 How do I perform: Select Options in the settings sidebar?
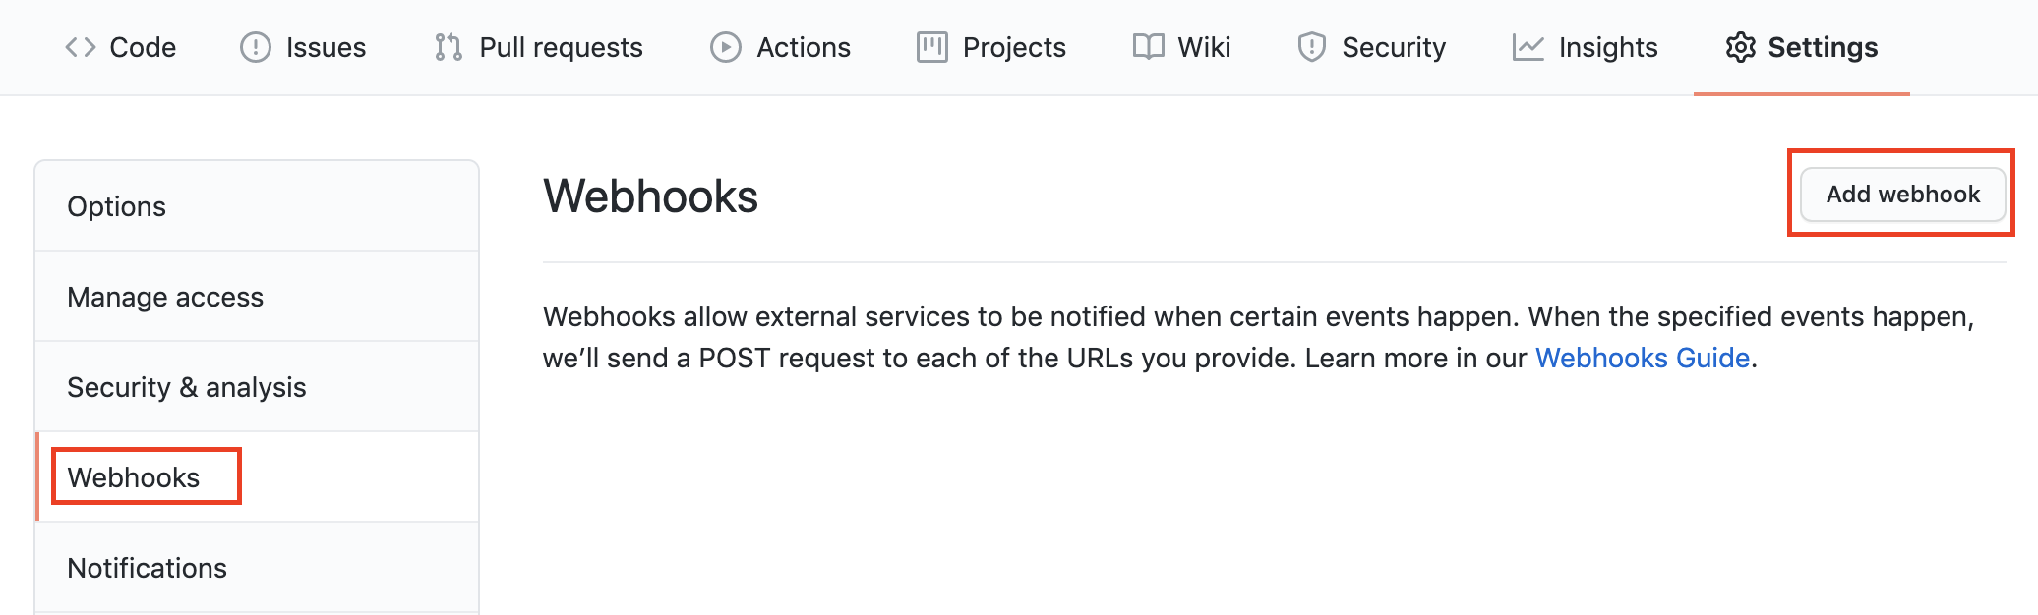coord(117,206)
